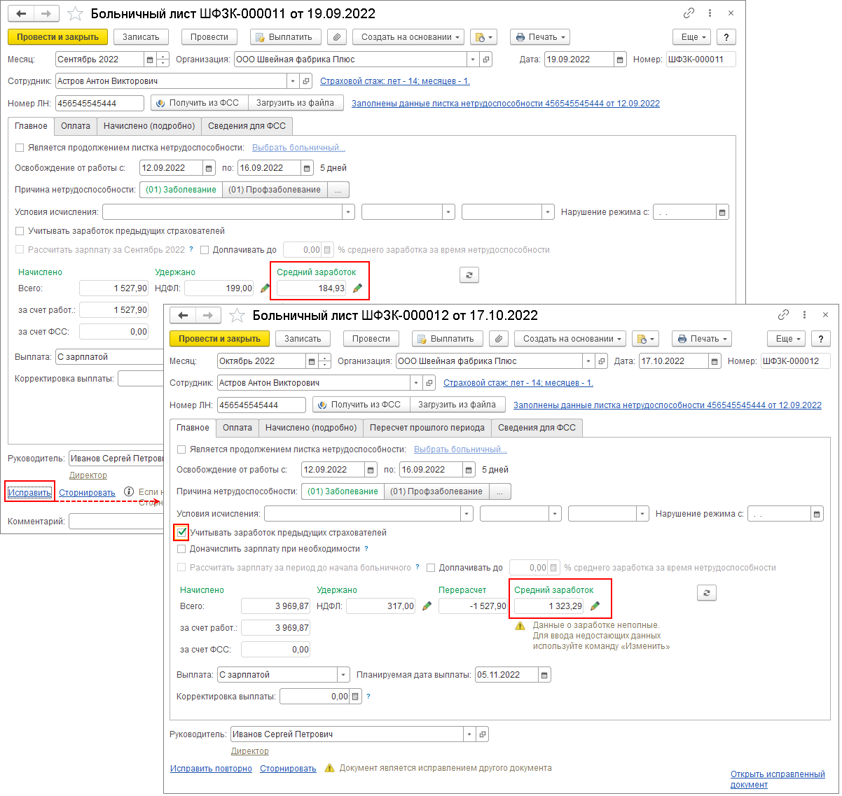Go back arrow in sick leave 000011 window
Screen dimensions: 842x796
[22, 14]
